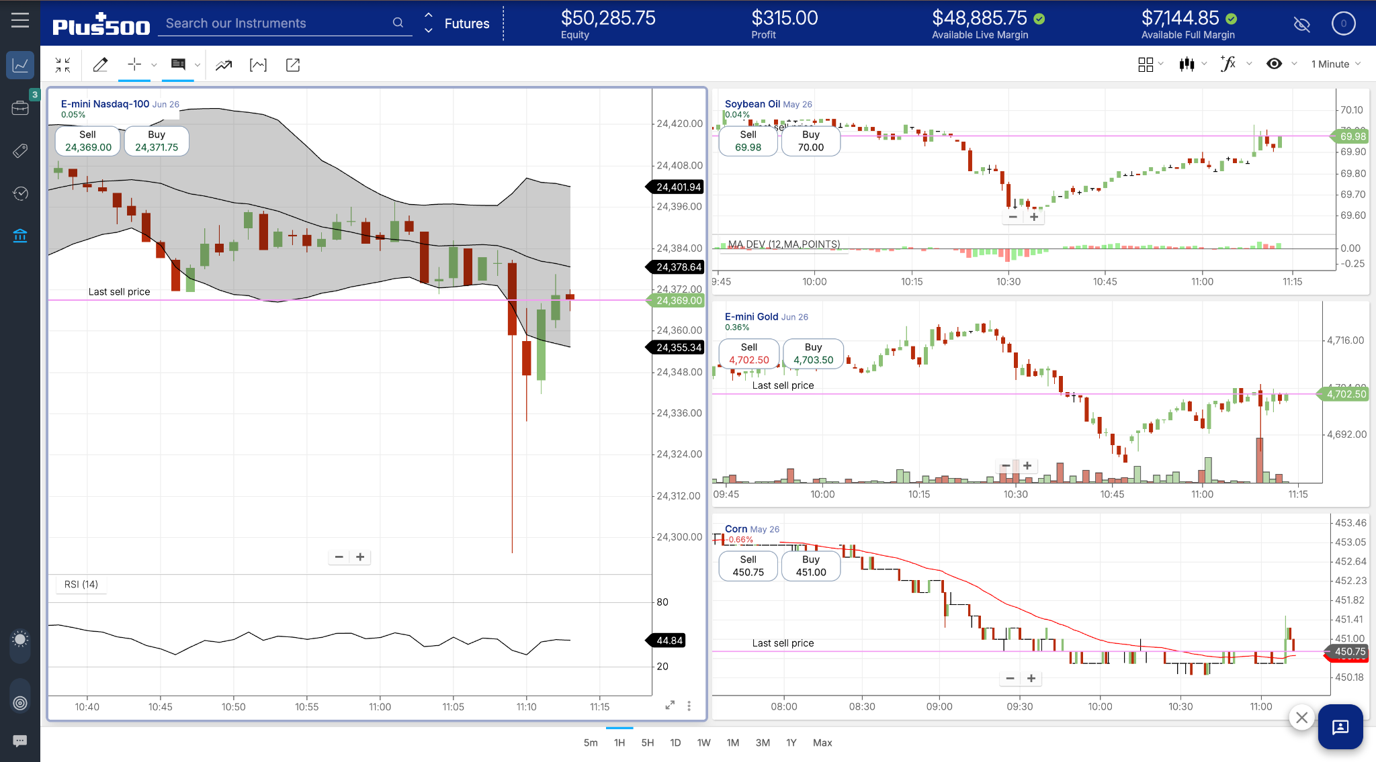This screenshot has height=762, width=1376.
Task: Click the RSI (14) indicator label
Action: 81,584
